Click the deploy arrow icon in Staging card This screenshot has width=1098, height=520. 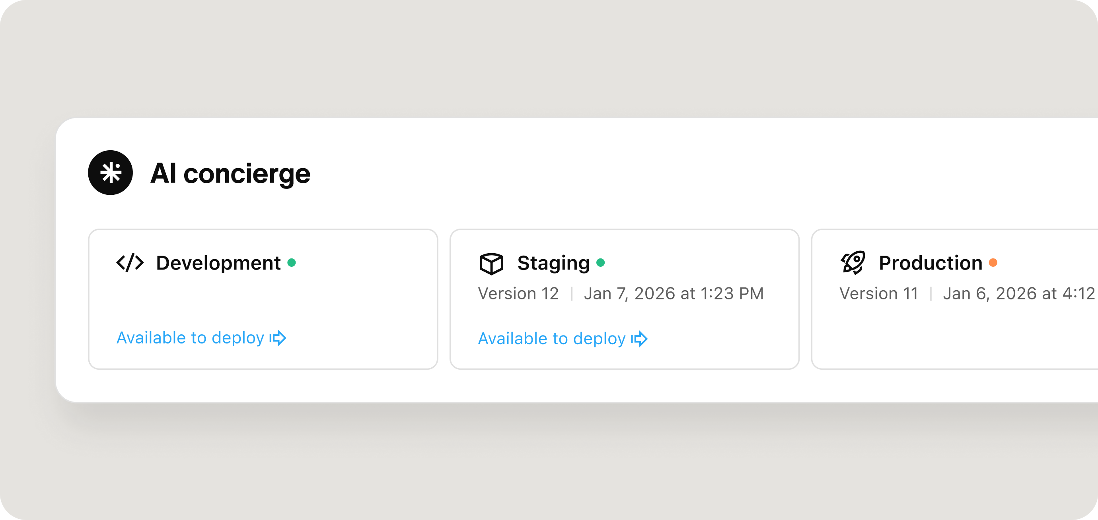pos(639,339)
